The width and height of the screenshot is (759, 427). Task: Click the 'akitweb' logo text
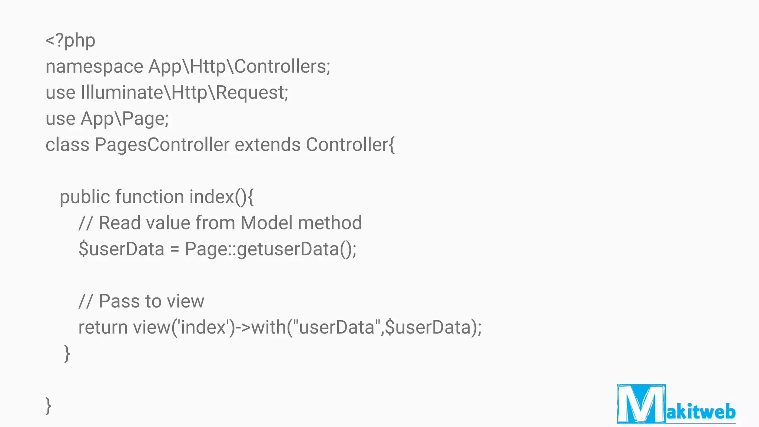(x=701, y=412)
